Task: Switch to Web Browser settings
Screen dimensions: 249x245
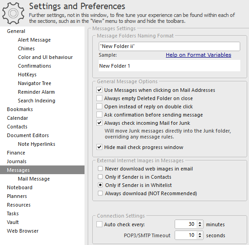Action: tap(23, 231)
